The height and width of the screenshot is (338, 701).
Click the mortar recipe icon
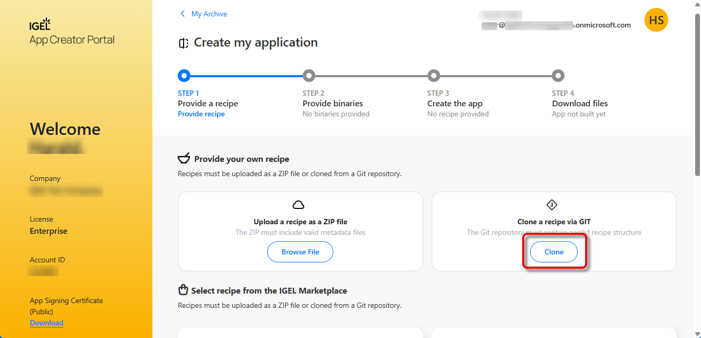point(184,159)
